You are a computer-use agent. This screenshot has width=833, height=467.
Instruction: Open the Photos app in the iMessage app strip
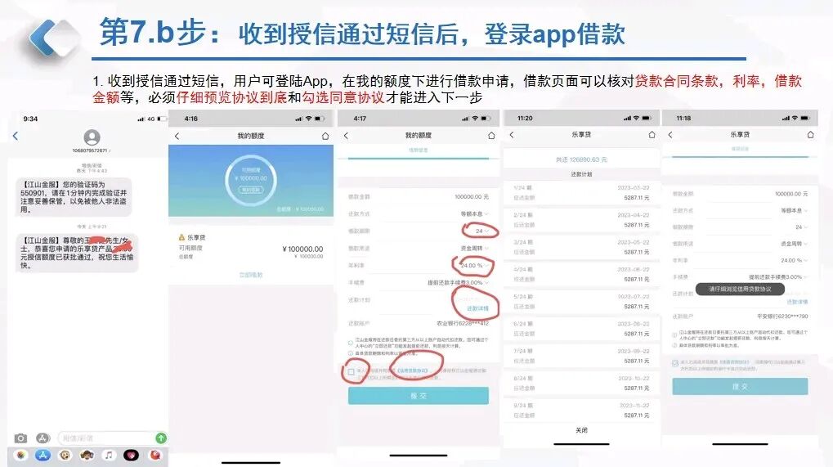(20, 455)
